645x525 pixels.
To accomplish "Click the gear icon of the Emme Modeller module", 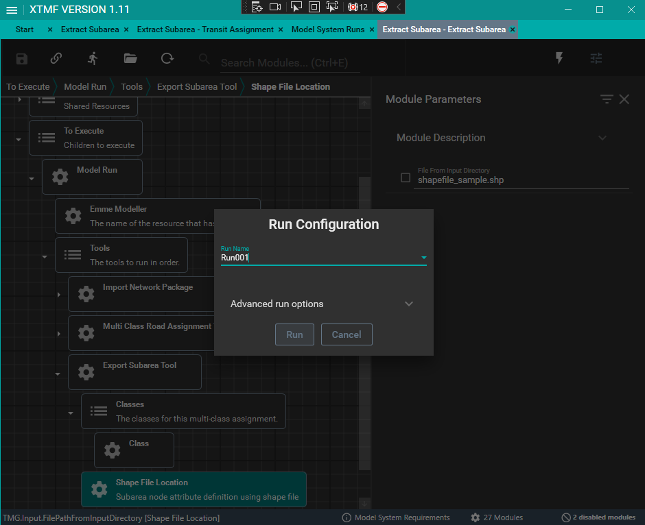I will coord(73,216).
